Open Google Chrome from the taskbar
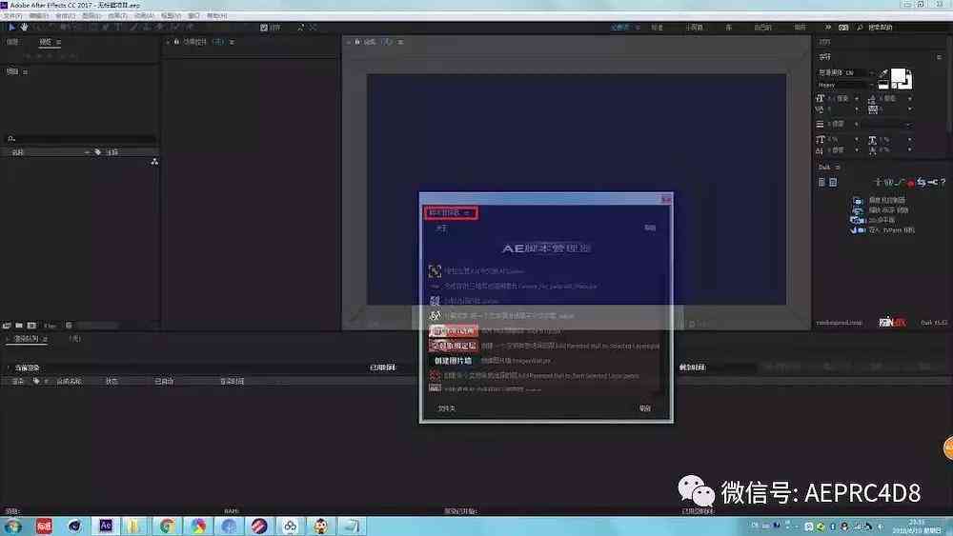 pyautogui.click(x=167, y=526)
